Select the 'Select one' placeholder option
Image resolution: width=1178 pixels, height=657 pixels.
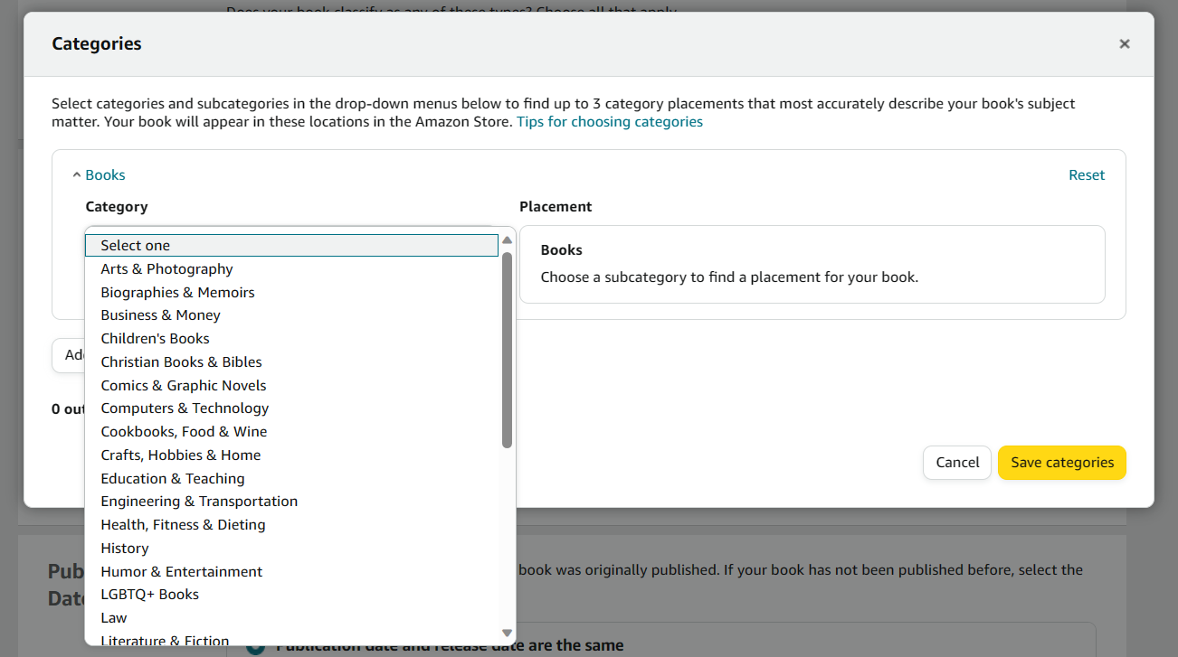[x=135, y=246]
